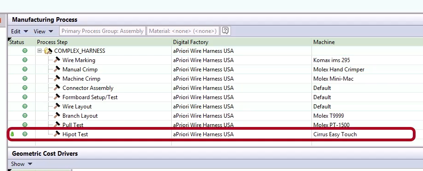Click the Formboard Setup/Test hammer icon

pyautogui.click(x=57, y=97)
